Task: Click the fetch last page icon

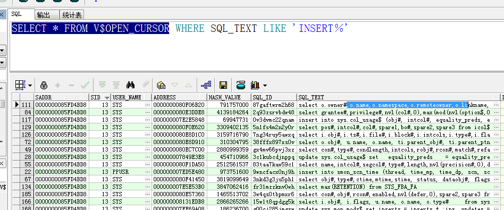Action: [116, 85]
